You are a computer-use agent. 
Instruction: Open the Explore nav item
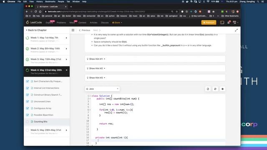[x=49, y=22]
